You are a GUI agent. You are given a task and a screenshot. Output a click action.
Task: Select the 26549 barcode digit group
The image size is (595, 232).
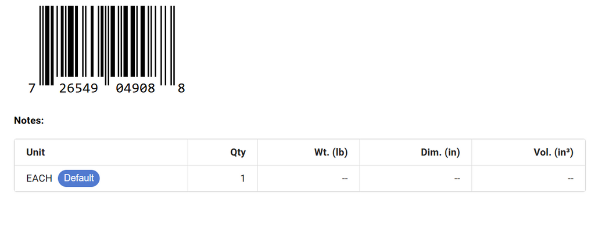[78, 89]
